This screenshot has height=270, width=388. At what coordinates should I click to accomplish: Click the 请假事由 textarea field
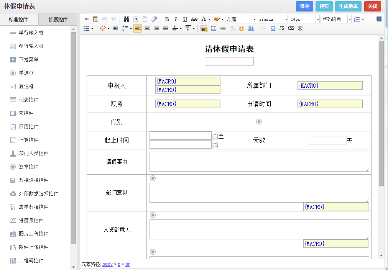pyautogui.click(x=259, y=161)
